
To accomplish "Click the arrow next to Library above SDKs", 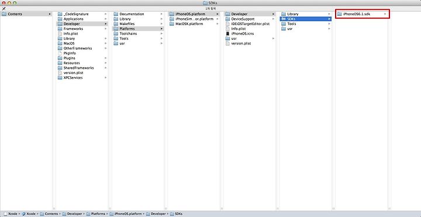I will click(329, 14).
